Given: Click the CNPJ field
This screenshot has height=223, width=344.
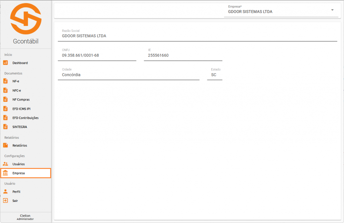Looking at the screenshot, I should (x=97, y=54).
